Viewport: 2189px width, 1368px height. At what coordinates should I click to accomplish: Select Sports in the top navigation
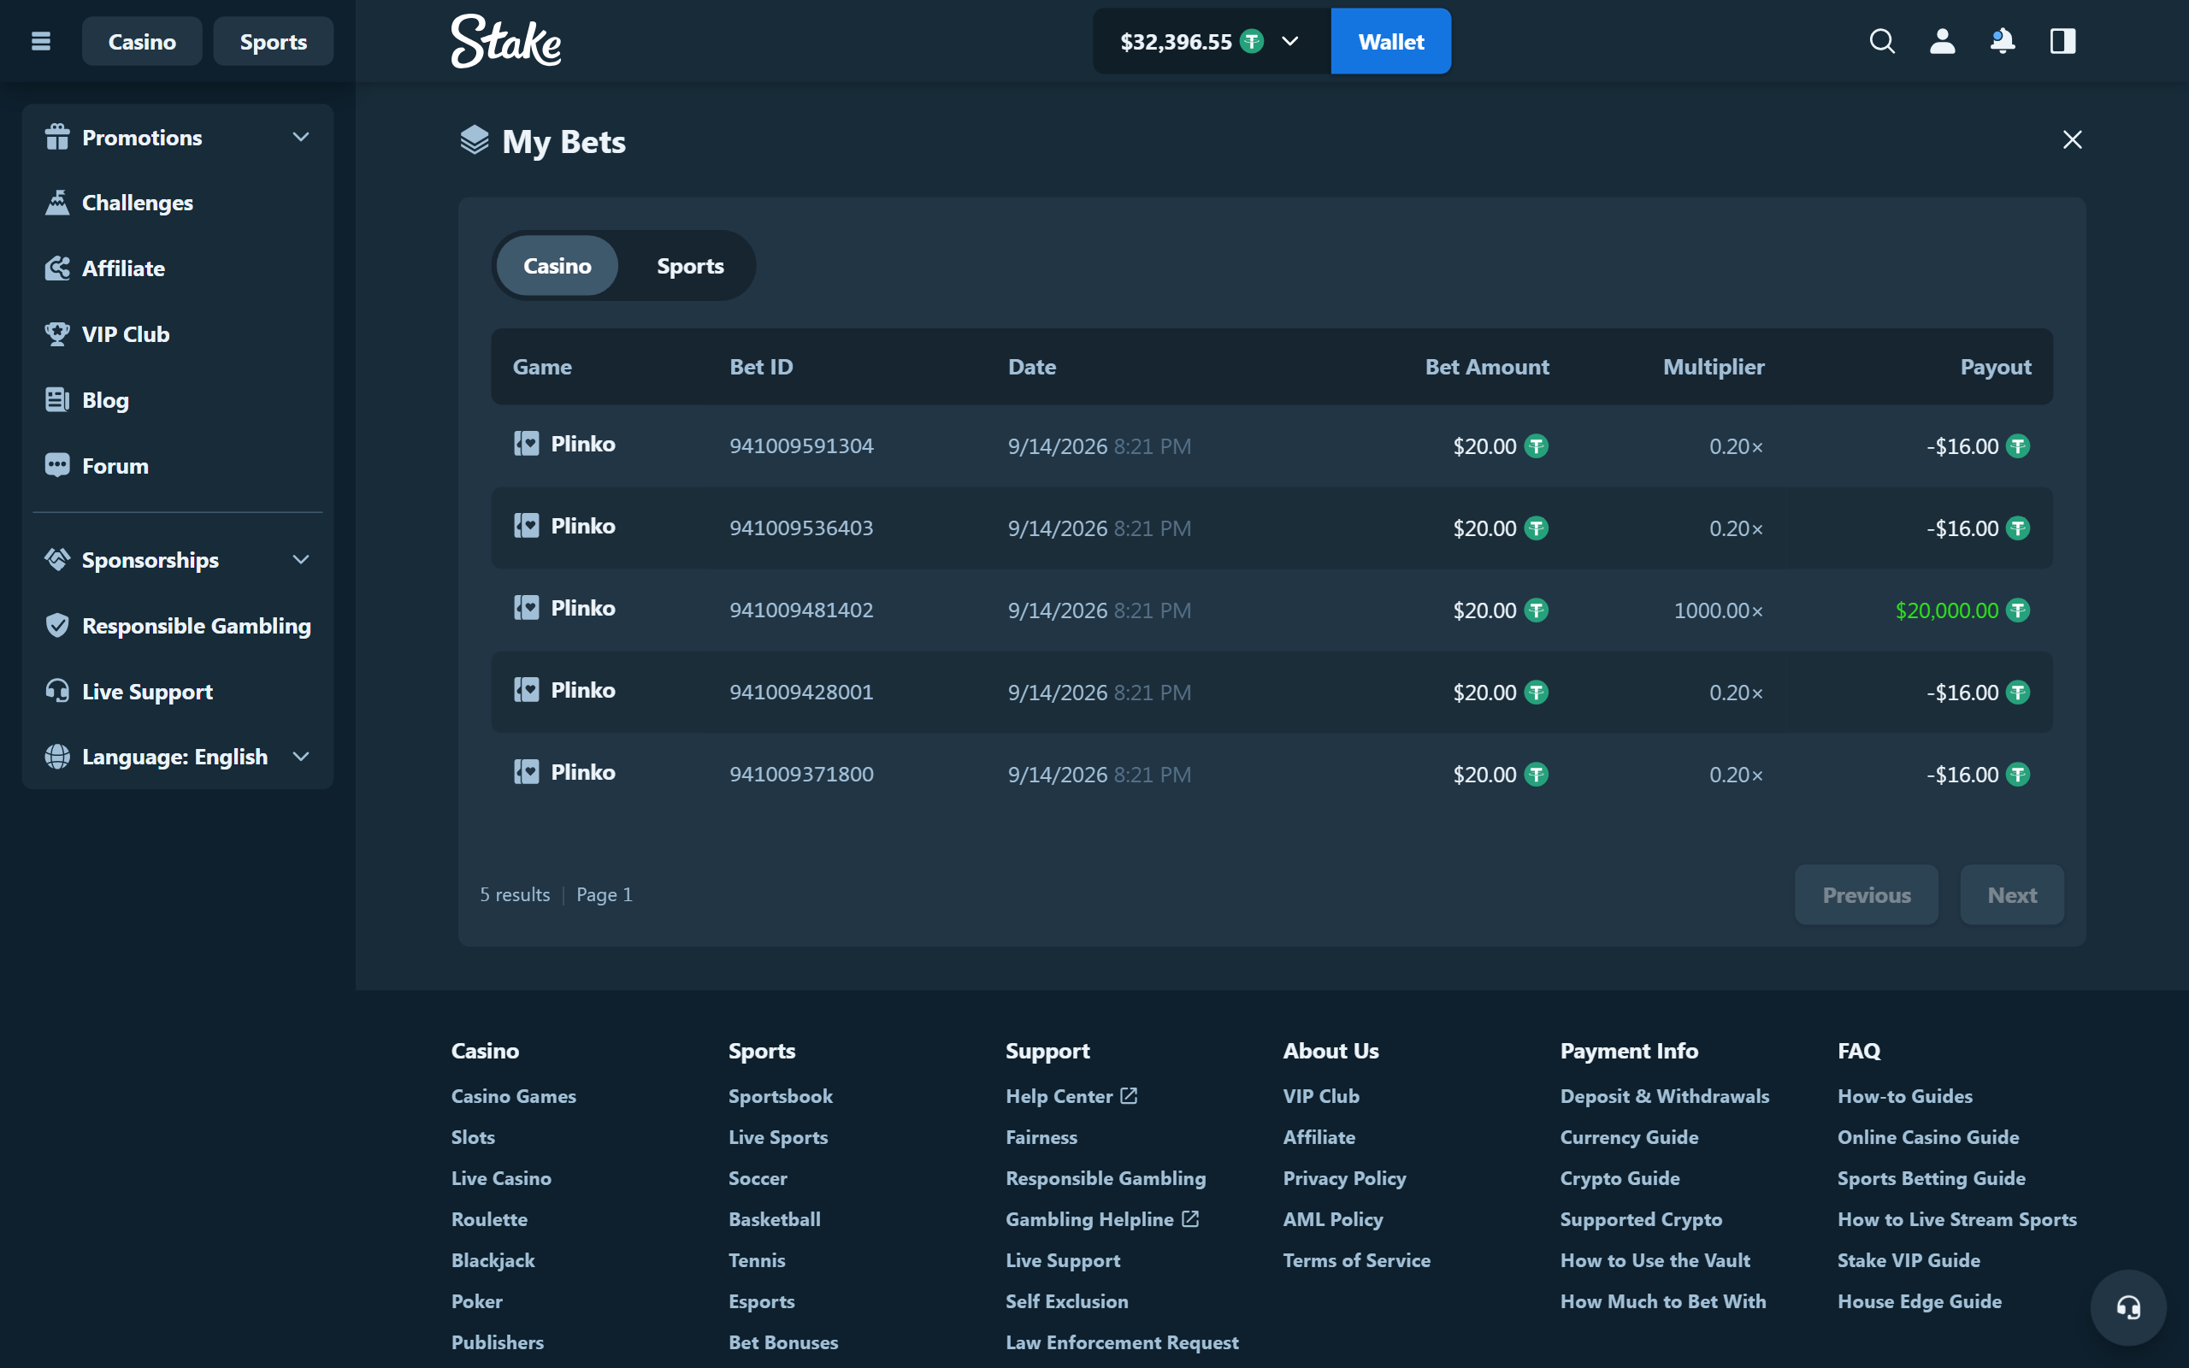pos(273,42)
